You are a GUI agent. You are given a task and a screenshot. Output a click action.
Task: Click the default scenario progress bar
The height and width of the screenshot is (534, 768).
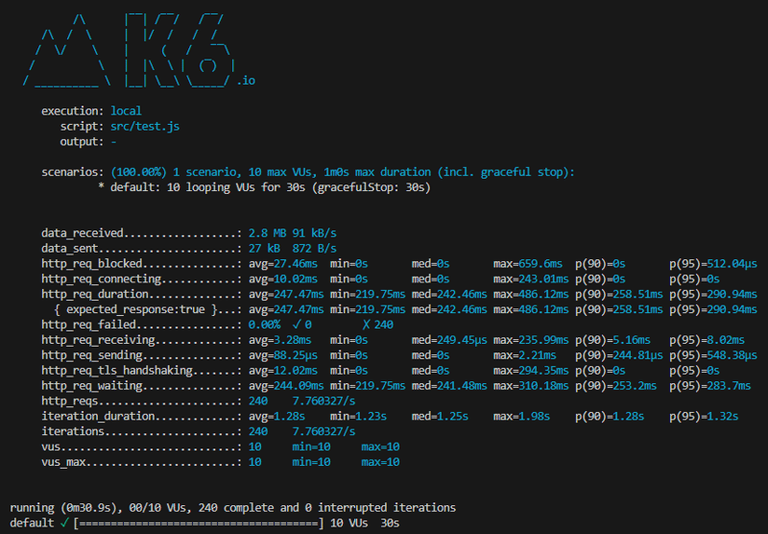[199, 523]
